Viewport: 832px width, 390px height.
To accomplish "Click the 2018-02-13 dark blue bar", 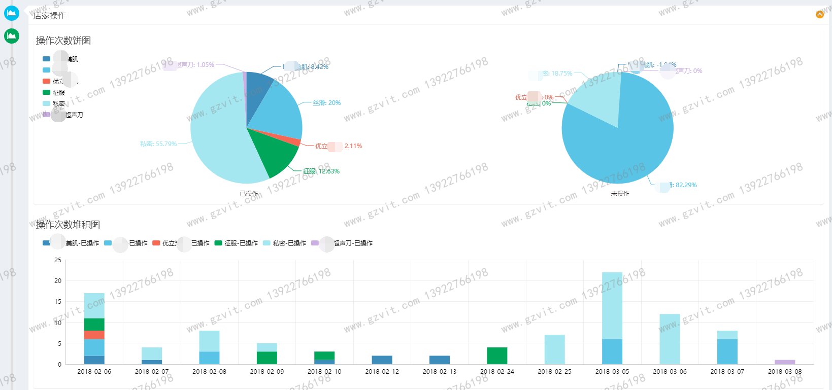I will (x=440, y=360).
